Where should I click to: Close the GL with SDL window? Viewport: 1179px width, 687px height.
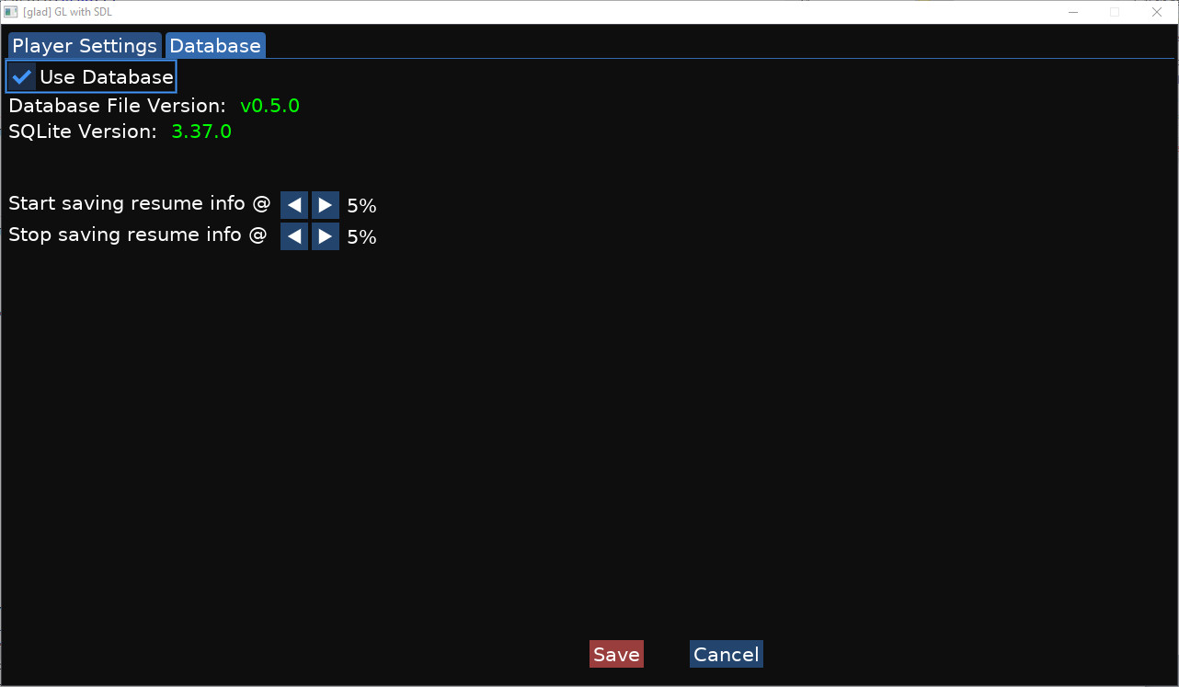(1157, 12)
